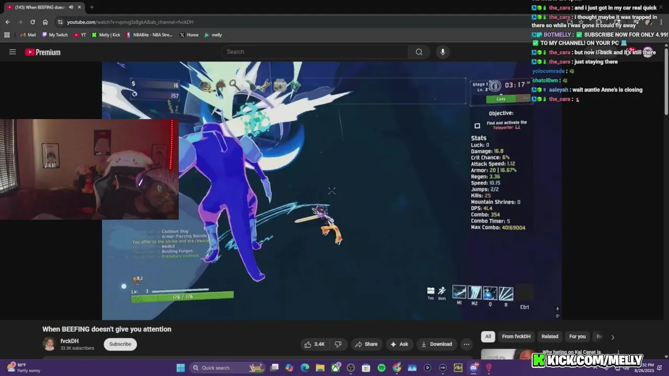View site information icon in address bar
669x376 pixels.
[61, 22]
